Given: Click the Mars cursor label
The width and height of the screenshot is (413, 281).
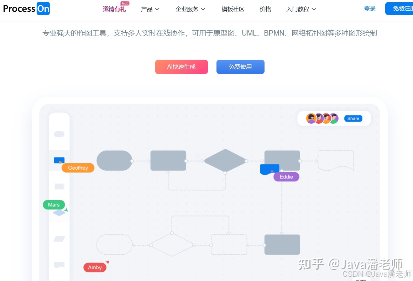Looking at the screenshot, I should pyautogui.click(x=54, y=205).
